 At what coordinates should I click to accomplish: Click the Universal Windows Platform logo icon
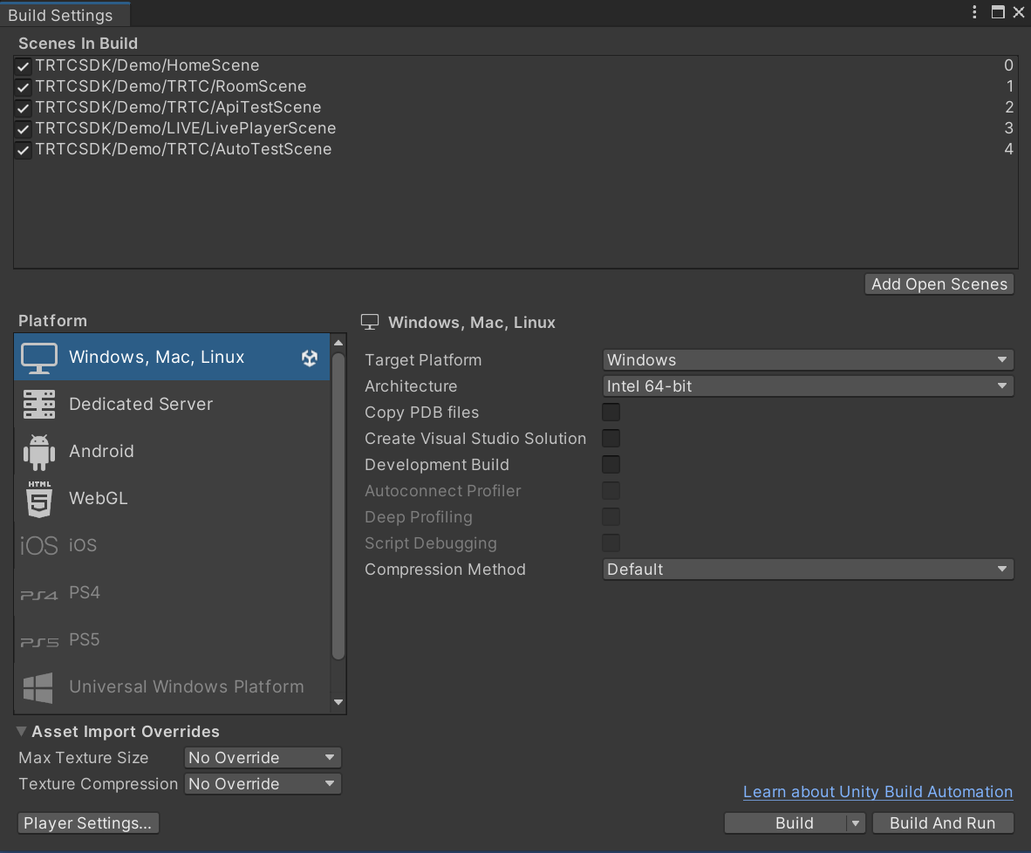(x=39, y=687)
